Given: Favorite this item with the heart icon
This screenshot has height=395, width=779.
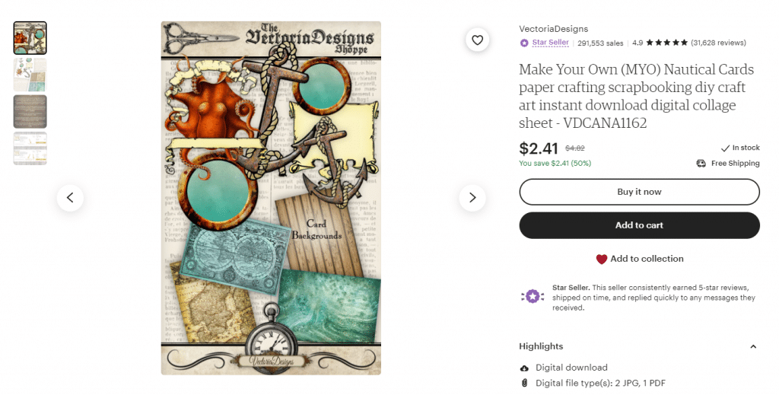Looking at the screenshot, I should 478,40.
